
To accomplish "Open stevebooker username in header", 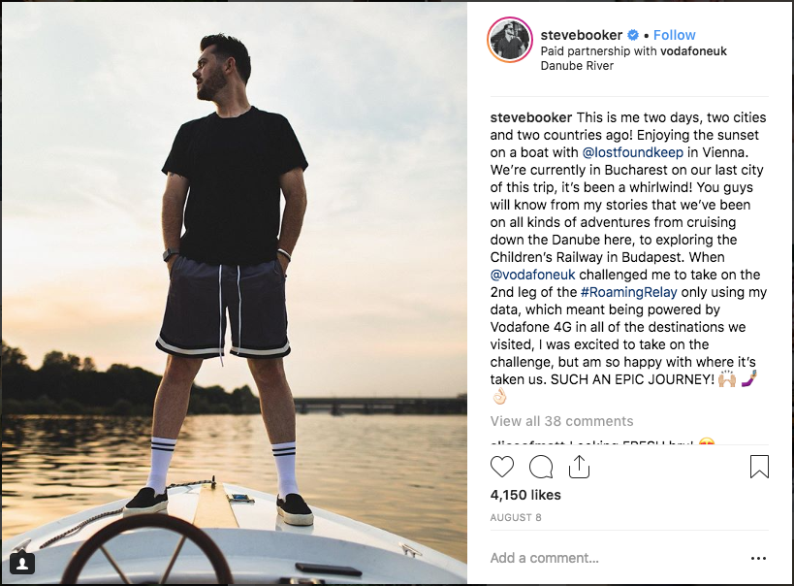I will pyautogui.click(x=581, y=36).
